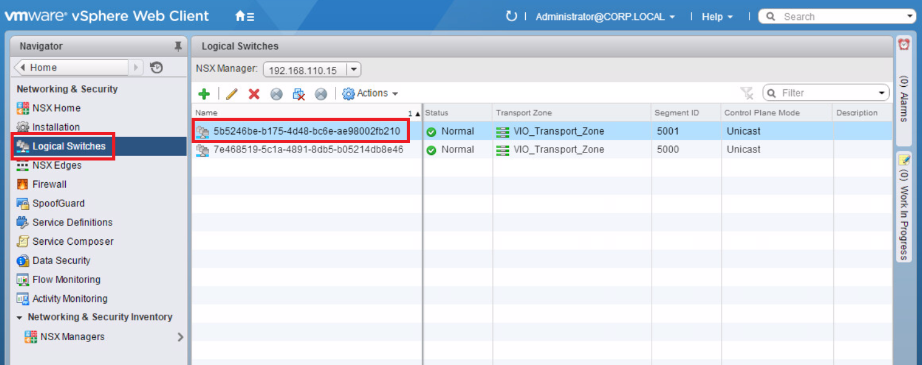922x365 pixels.
Task: Click the navigator forward arrow
Action: [x=137, y=68]
